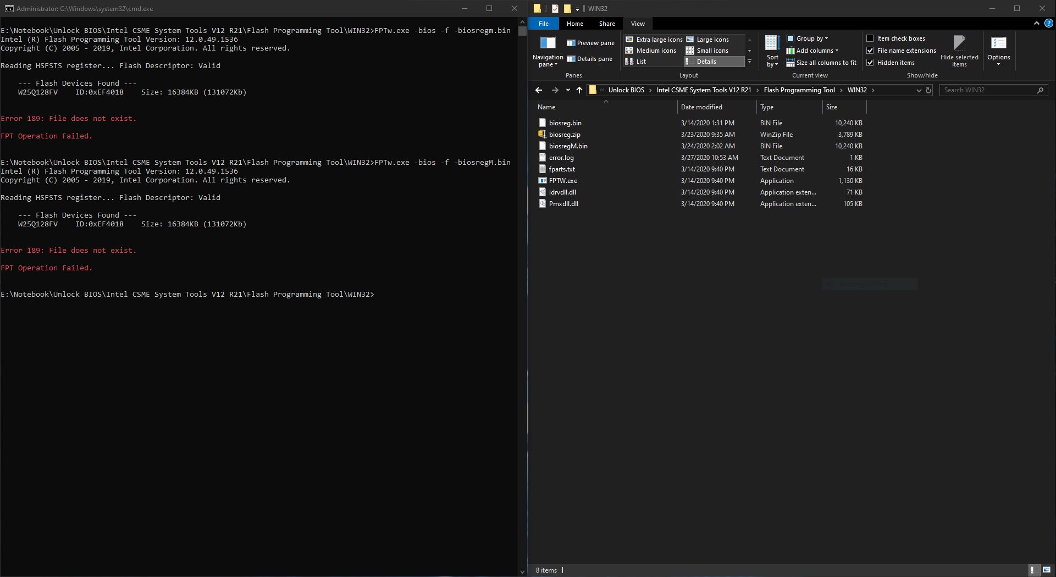1056x577 pixels.
Task: Click Hide selected items button
Action: [959, 52]
